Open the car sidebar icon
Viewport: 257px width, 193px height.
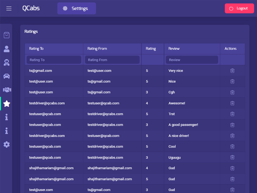(6, 76)
